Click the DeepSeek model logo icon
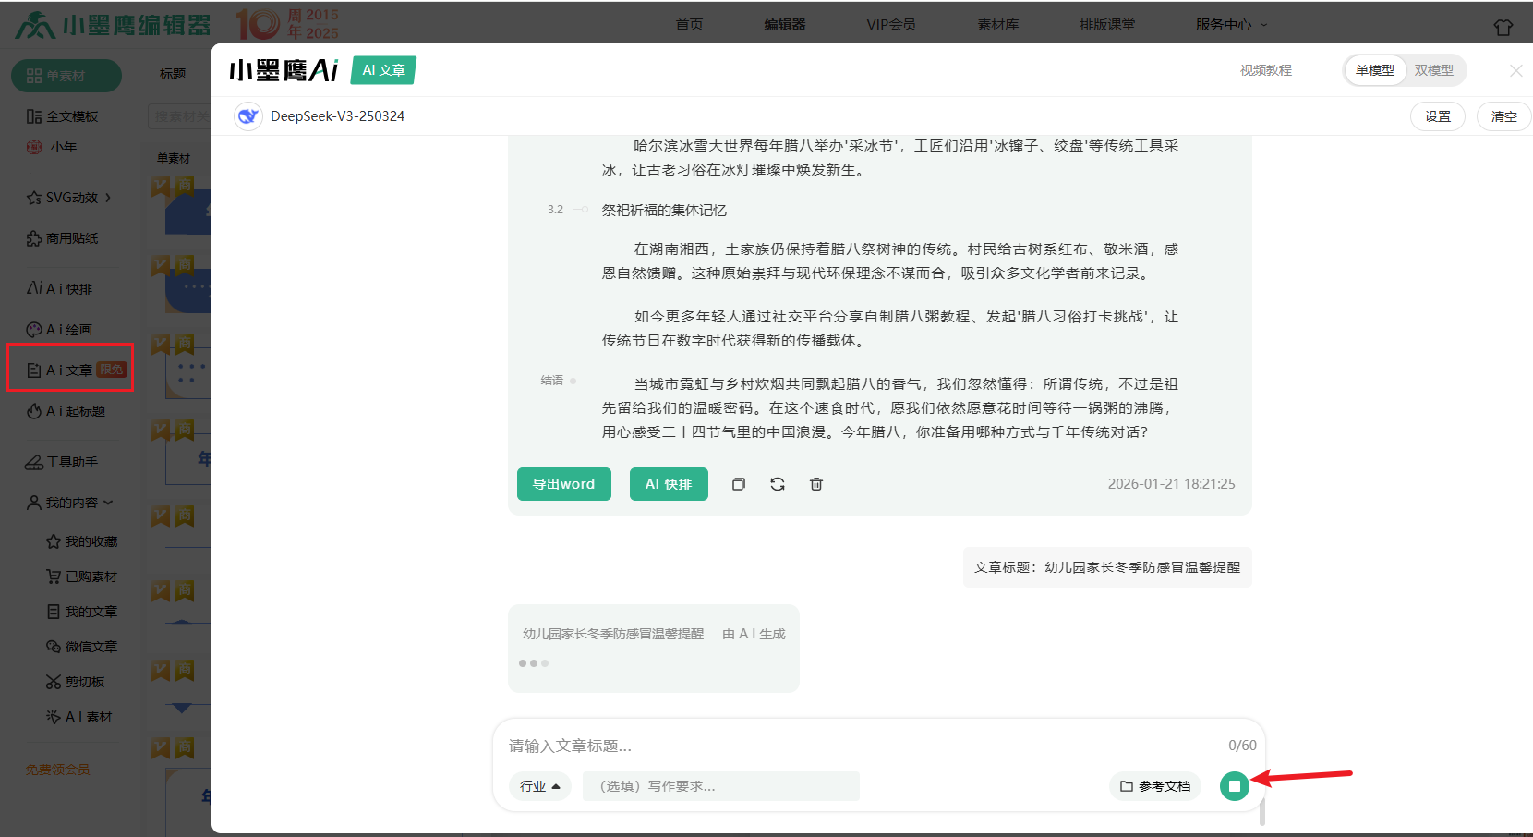 (247, 116)
